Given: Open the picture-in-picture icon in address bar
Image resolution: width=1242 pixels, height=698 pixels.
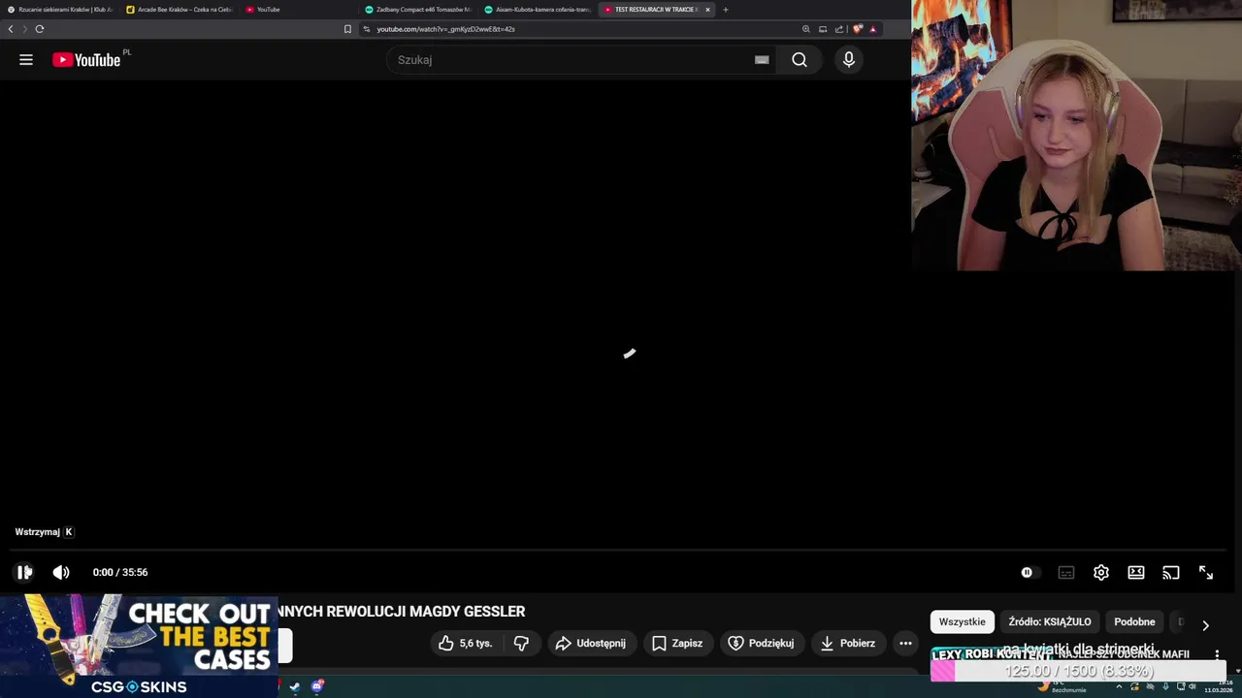Looking at the screenshot, I should tap(823, 29).
